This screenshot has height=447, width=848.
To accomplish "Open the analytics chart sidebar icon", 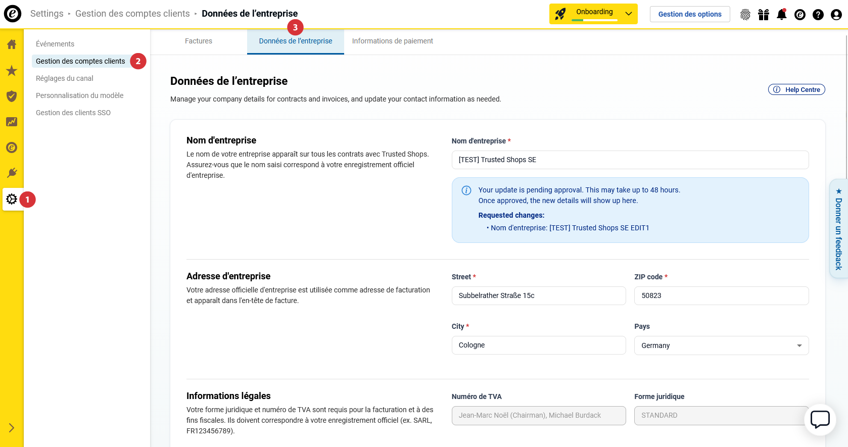I will pyautogui.click(x=12, y=122).
